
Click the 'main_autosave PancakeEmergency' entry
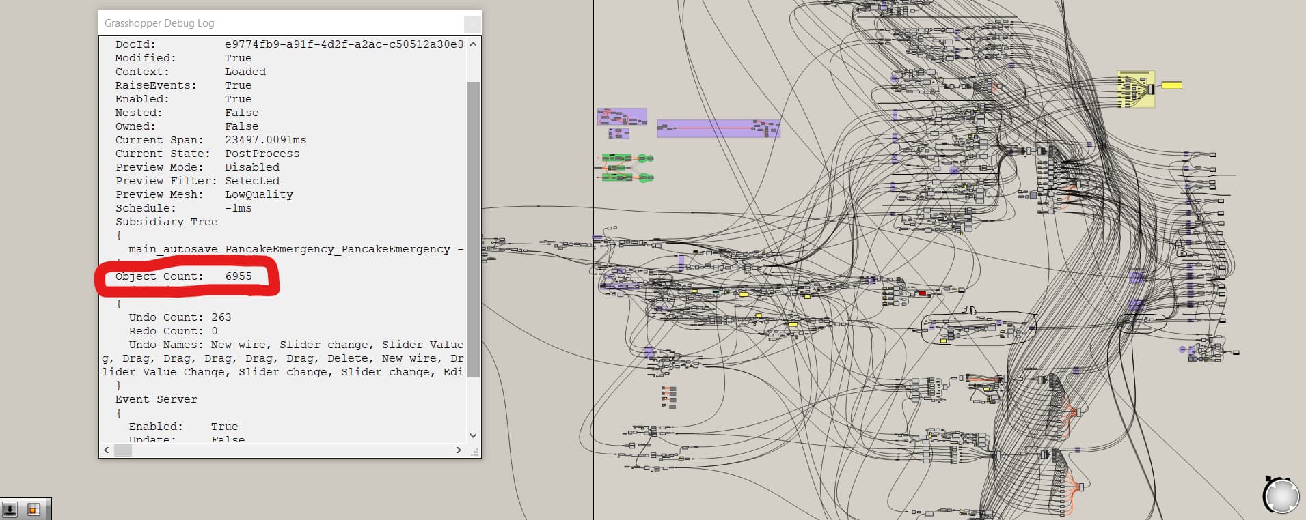[296, 249]
